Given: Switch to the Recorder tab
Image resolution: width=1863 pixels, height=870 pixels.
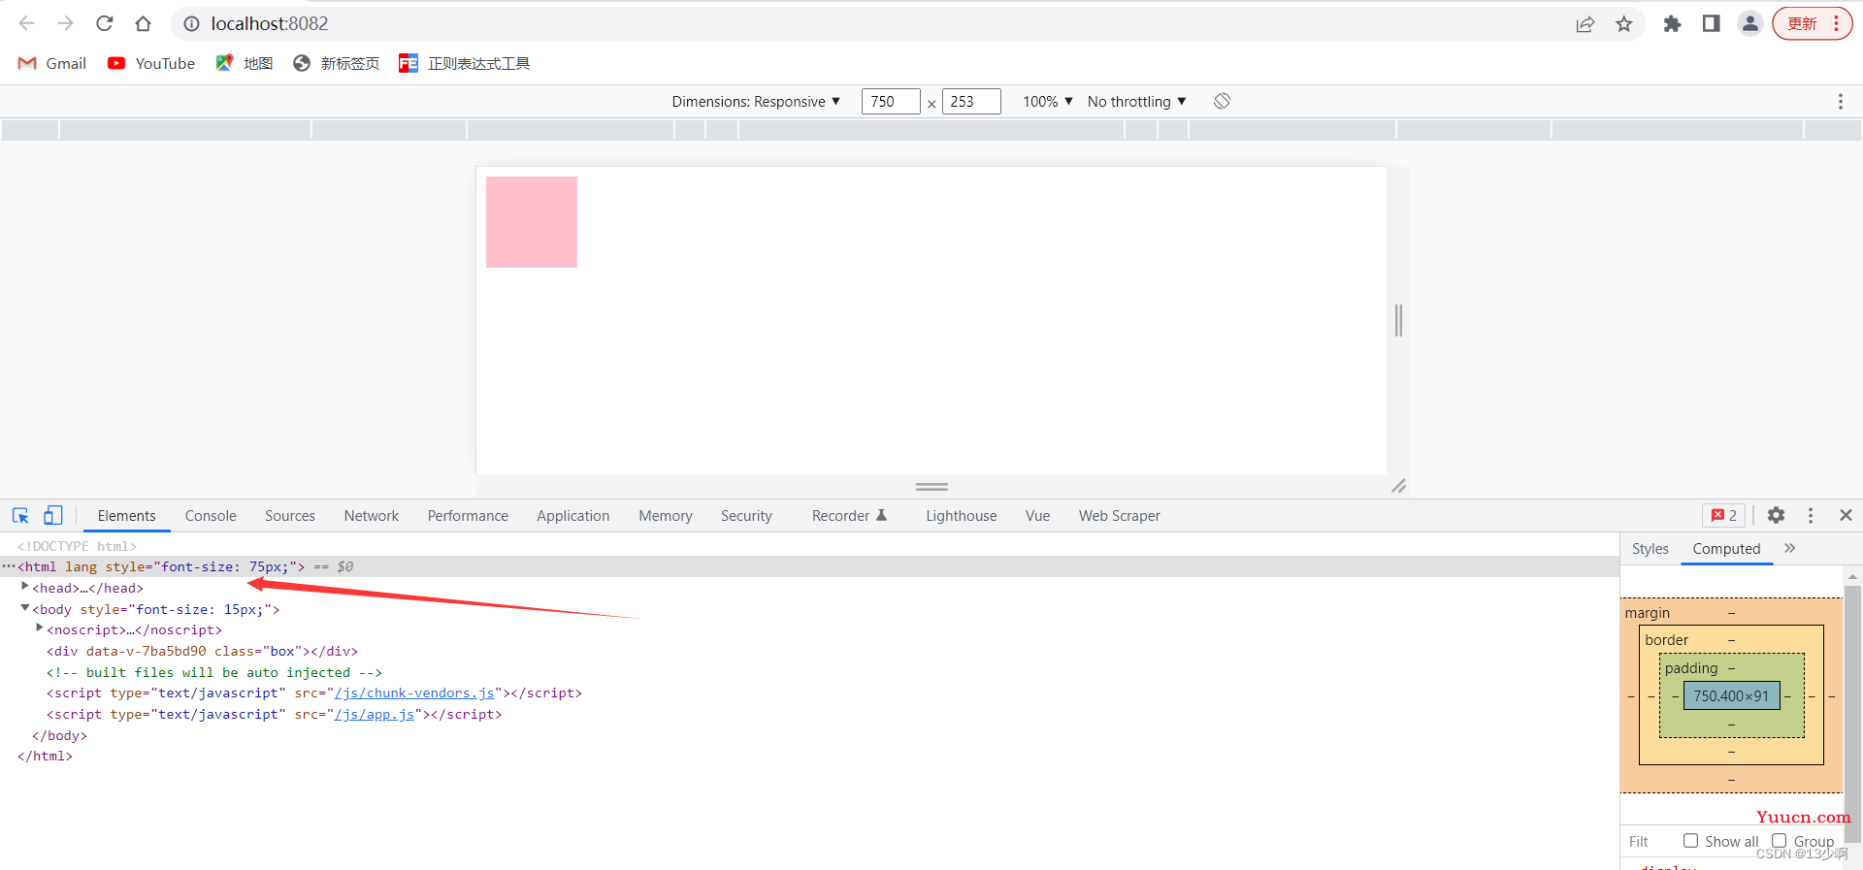Looking at the screenshot, I should [x=849, y=516].
